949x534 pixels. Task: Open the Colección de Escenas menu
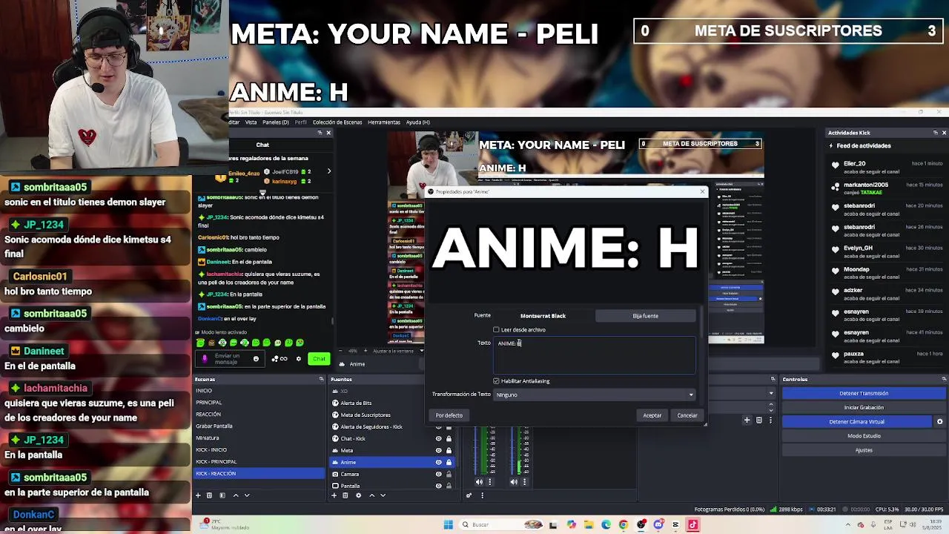(337, 122)
